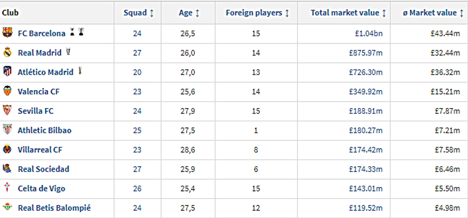Viewport: 468px width, 218px height.
Task: Click the Real Madrid club crest
Action: pyautogui.click(x=7, y=52)
